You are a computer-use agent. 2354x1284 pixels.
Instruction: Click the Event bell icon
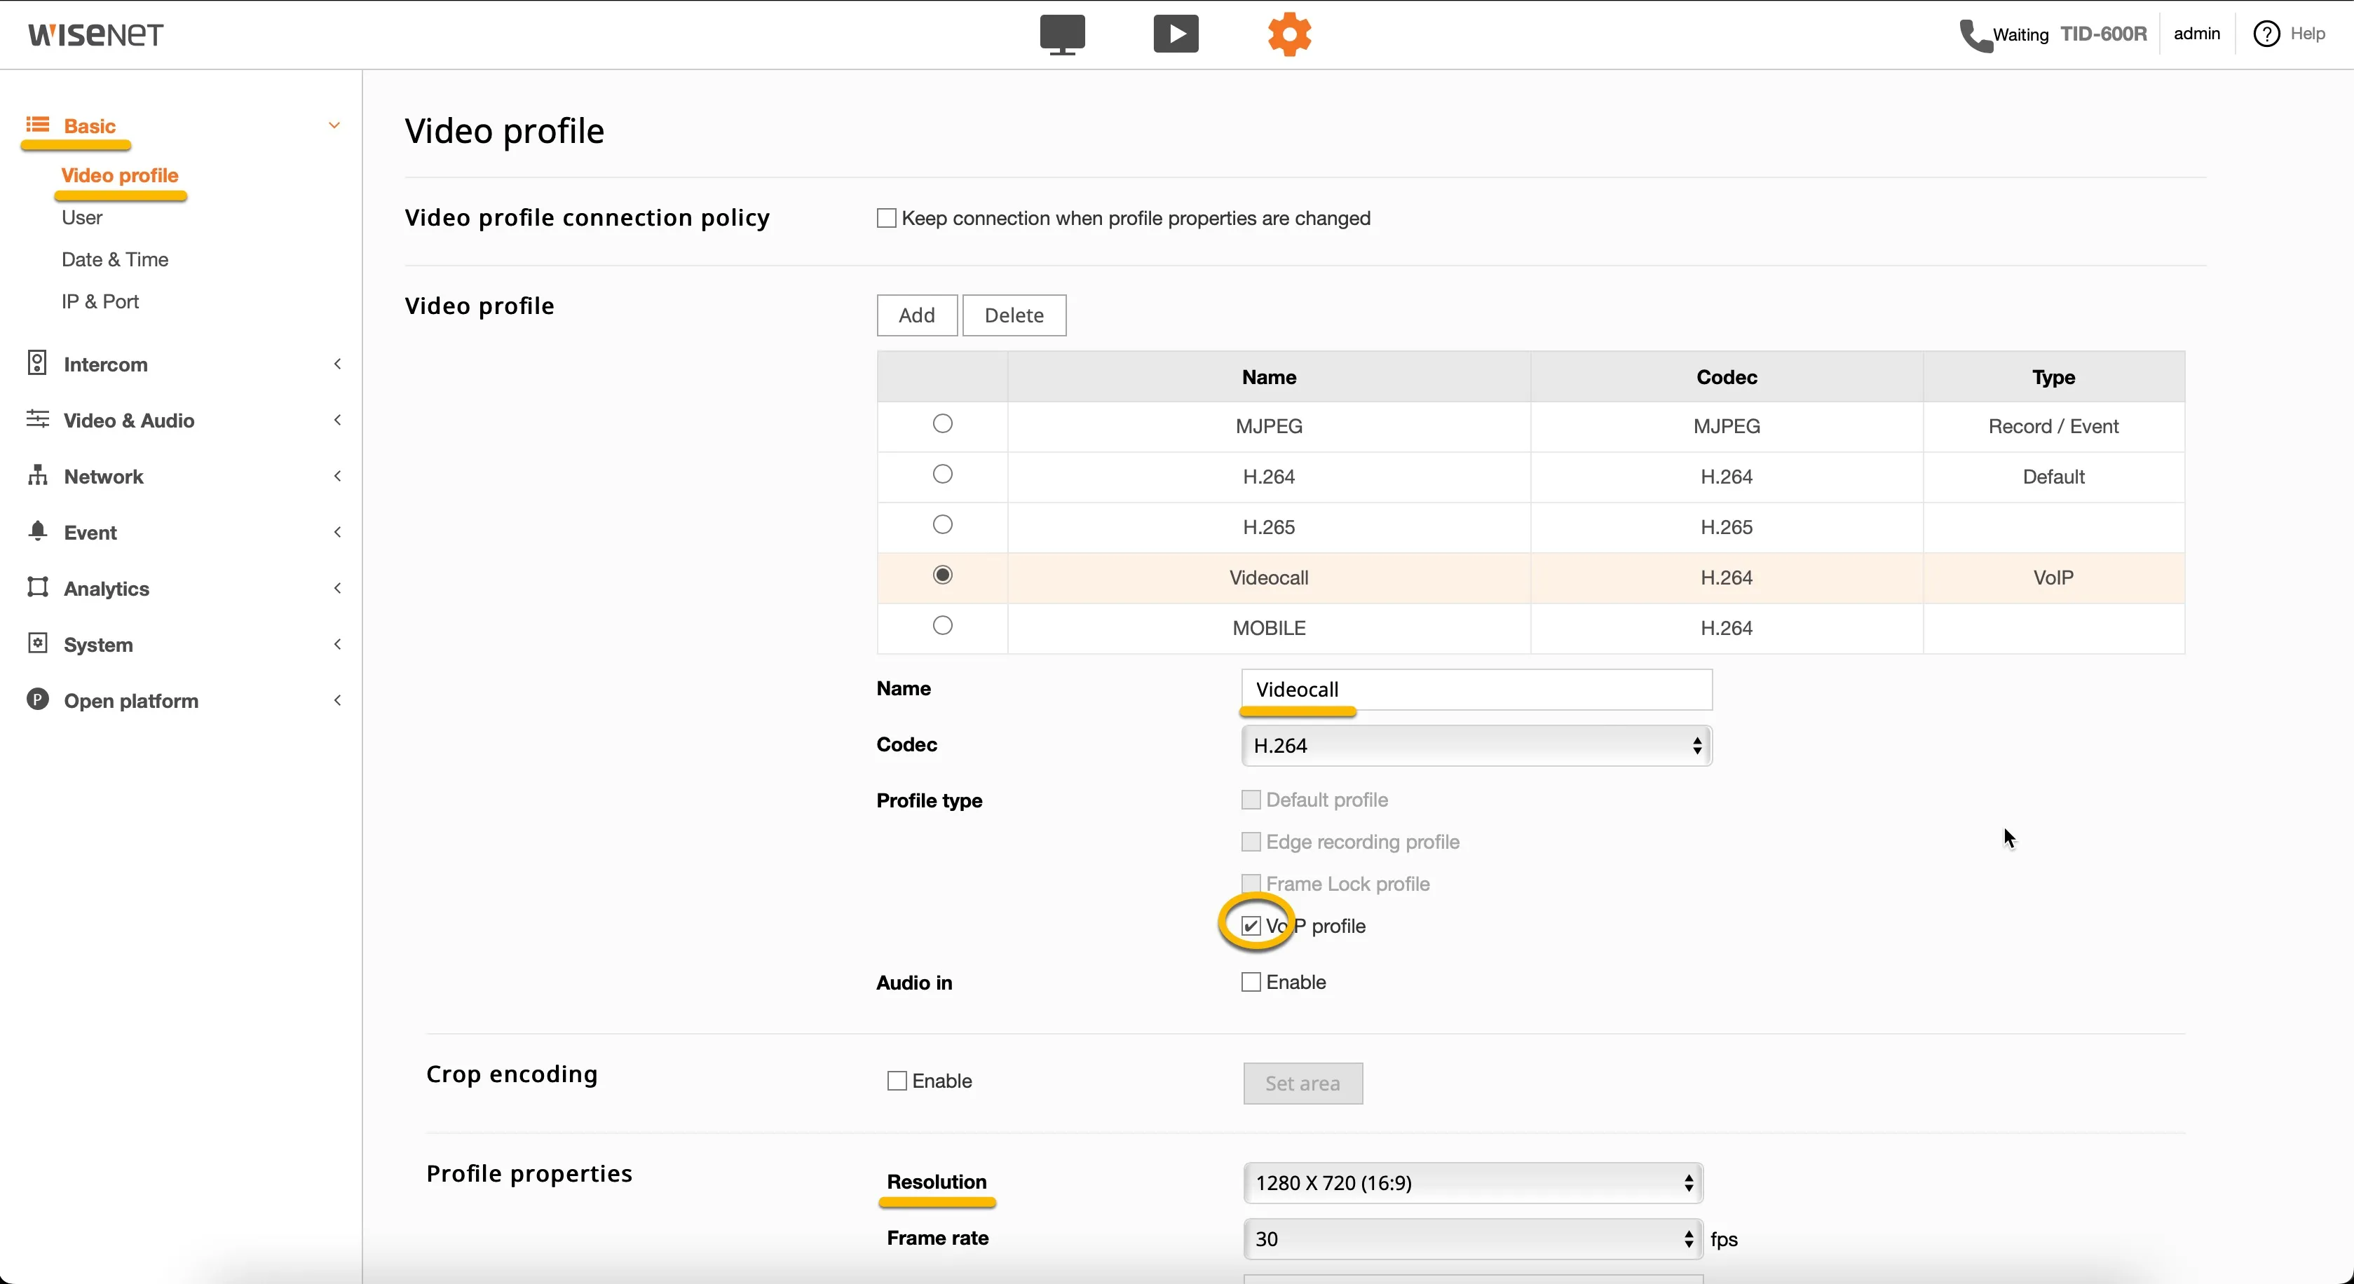pyautogui.click(x=37, y=531)
